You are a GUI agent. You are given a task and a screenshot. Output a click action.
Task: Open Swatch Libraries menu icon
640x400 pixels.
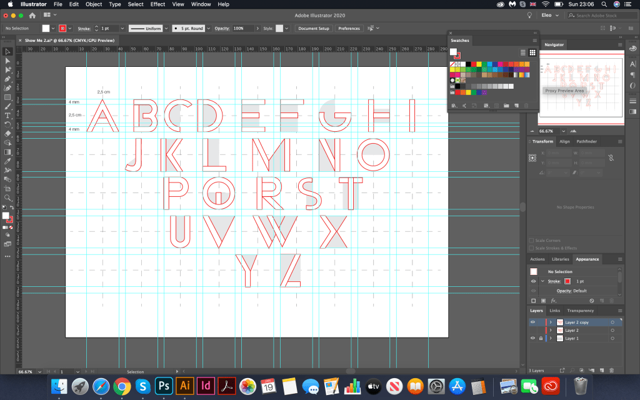tap(454, 106)
